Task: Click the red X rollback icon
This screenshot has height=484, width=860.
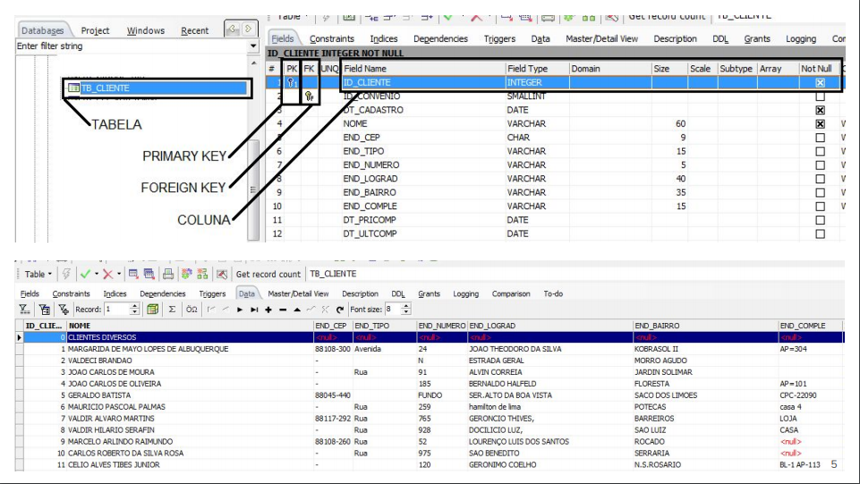Action: [x=107, y=274]
